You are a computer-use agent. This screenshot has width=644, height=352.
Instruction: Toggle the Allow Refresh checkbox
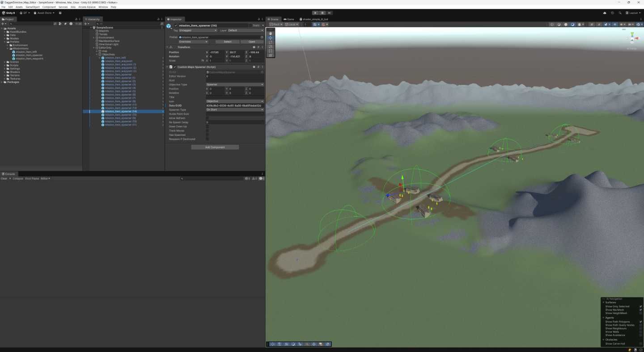[207, 118]
